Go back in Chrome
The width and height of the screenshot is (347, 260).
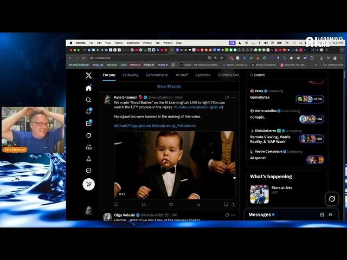click(x=70, y=58)
